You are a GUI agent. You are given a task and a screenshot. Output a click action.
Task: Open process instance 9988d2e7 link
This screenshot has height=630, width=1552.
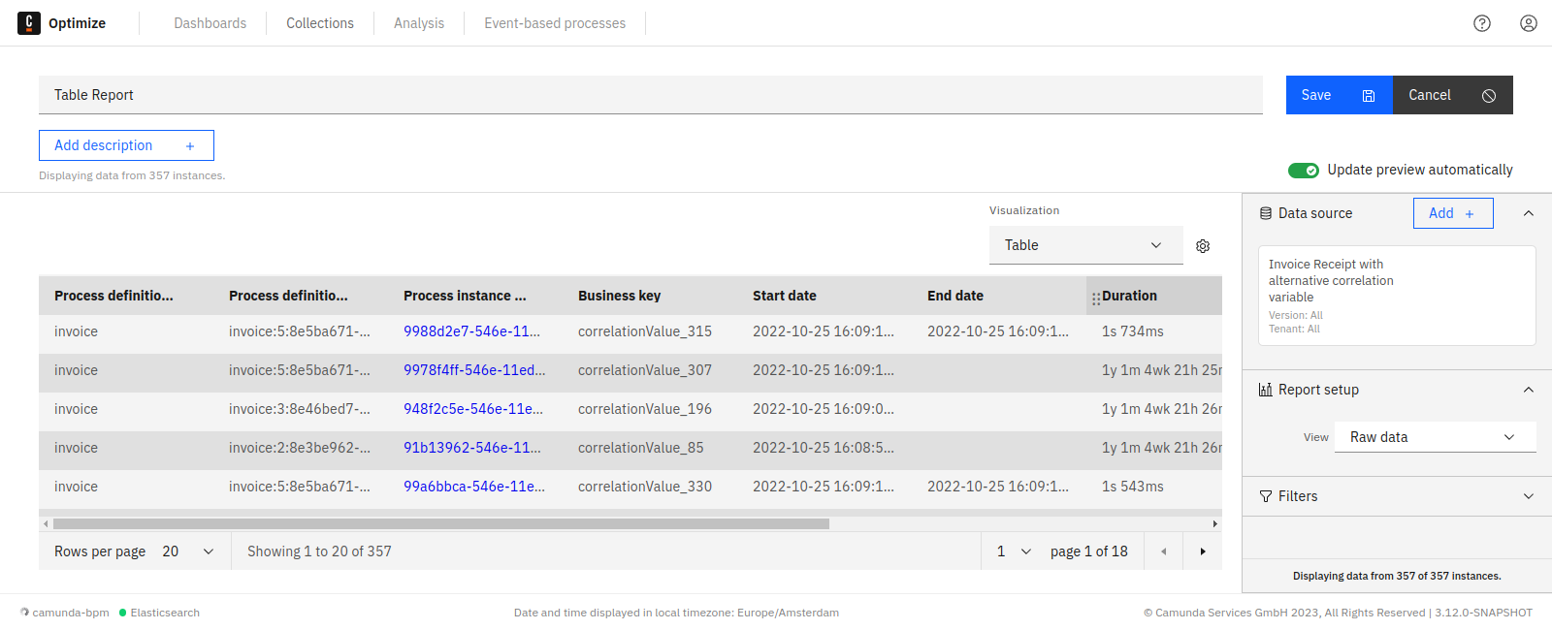point(471,331)
